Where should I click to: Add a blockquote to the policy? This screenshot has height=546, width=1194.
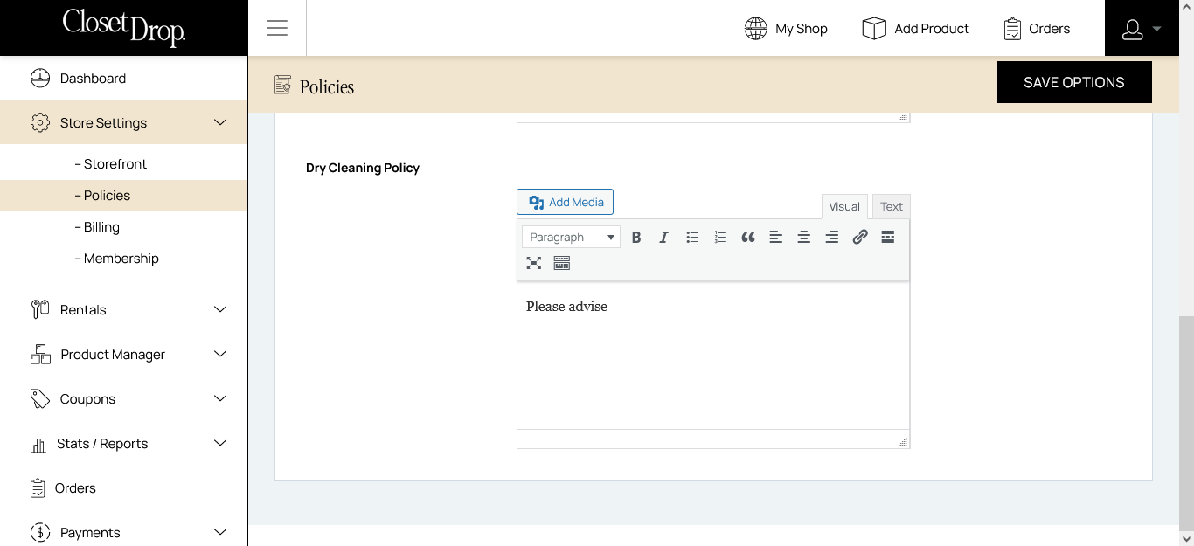pyautogui.click(x=748, y=237)
